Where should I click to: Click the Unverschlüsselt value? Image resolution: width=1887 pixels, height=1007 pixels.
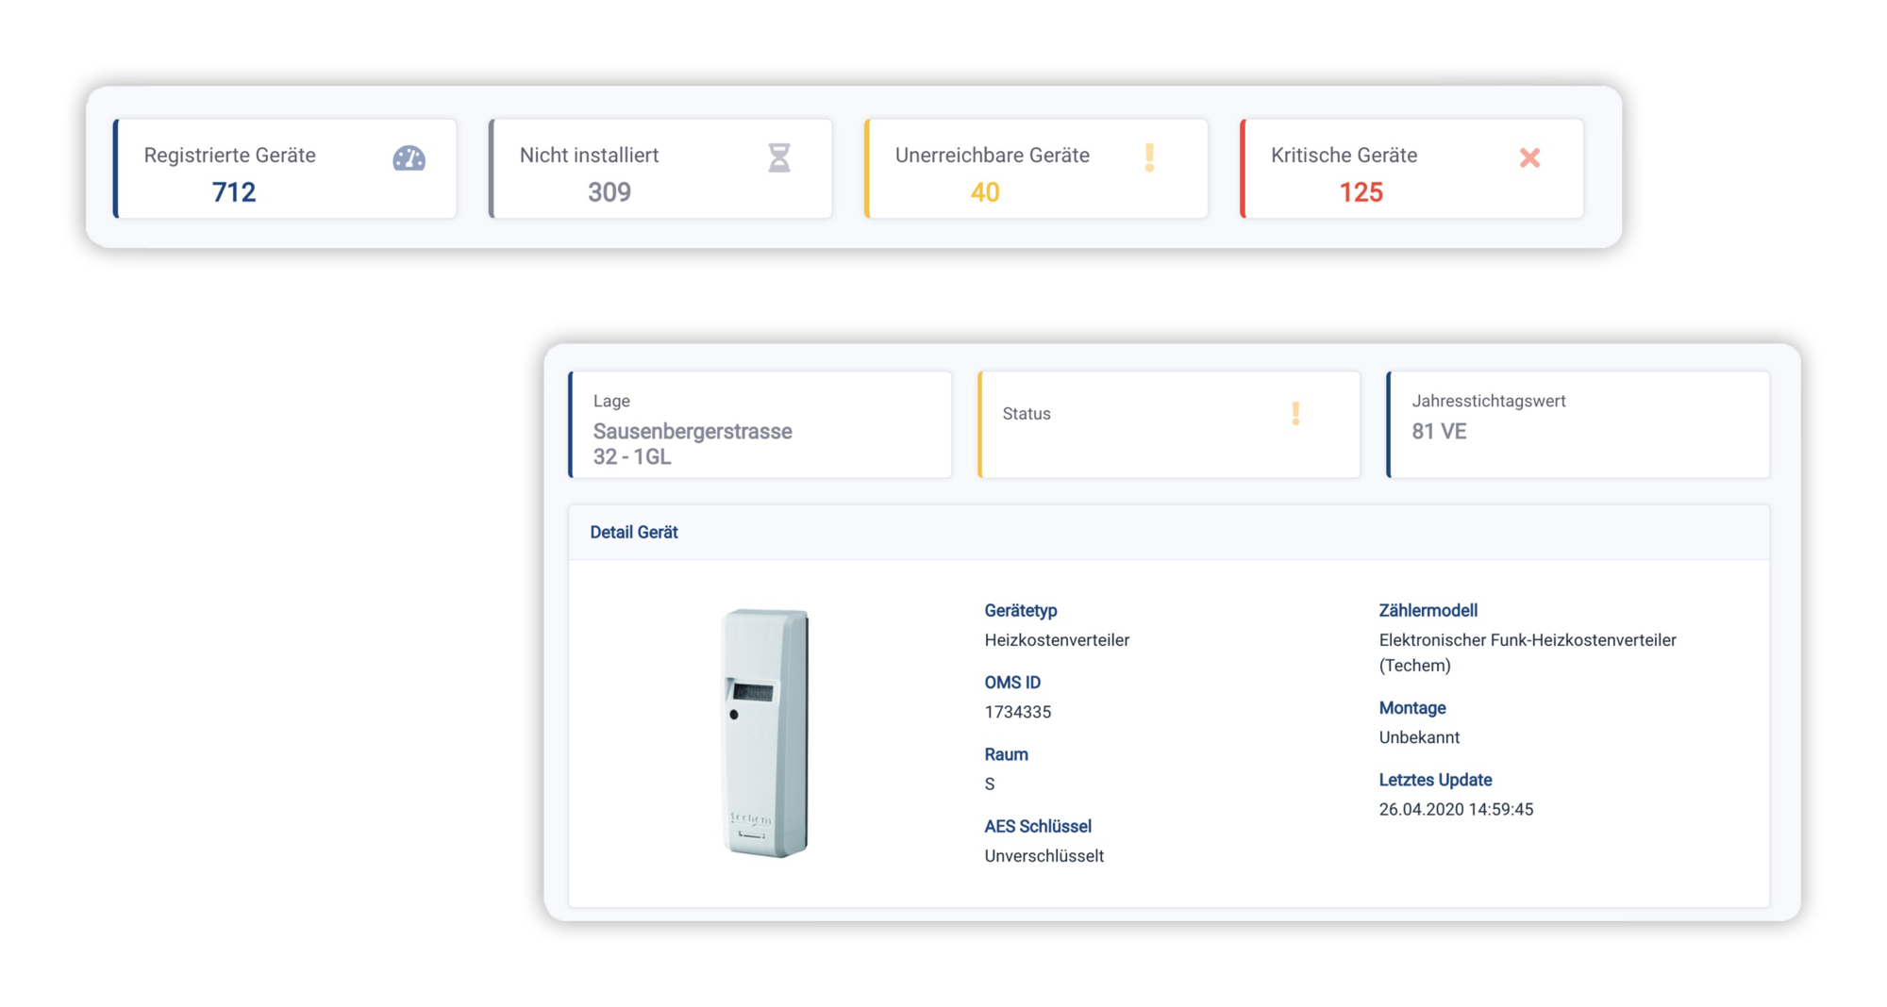coord(1044,855)
